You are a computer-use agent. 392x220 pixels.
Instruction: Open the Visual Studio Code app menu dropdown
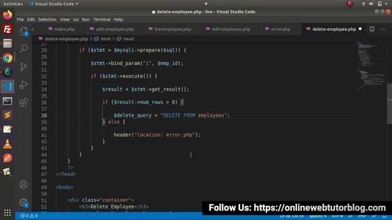[54, 4]
